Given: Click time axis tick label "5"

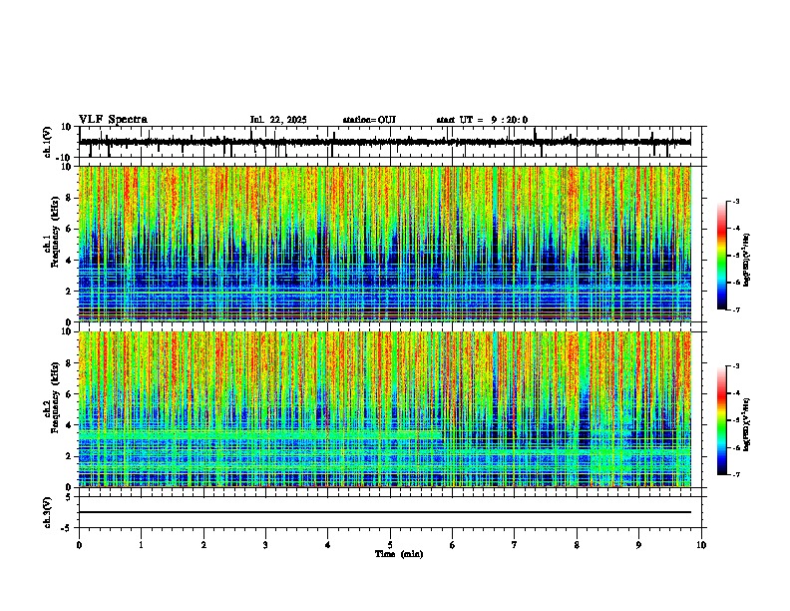Looking at the screenshot, I should (390, 545).
